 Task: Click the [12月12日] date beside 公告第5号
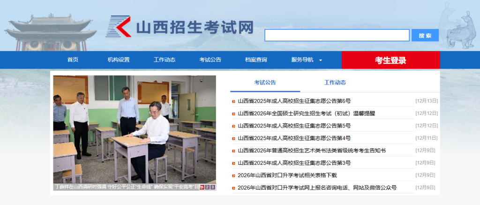(x=427, y=125)
